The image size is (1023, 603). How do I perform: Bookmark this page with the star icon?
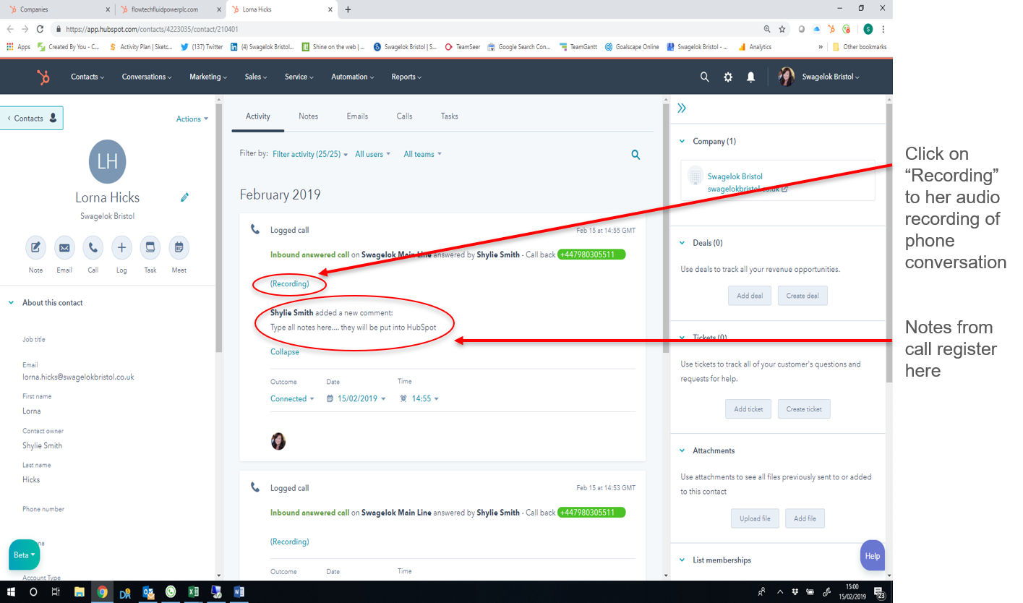click(782, 29)
